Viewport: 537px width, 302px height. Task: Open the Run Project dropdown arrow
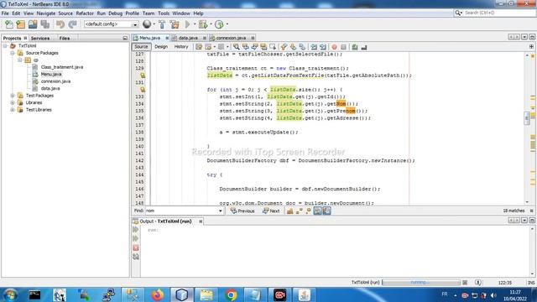pos(195,24)
